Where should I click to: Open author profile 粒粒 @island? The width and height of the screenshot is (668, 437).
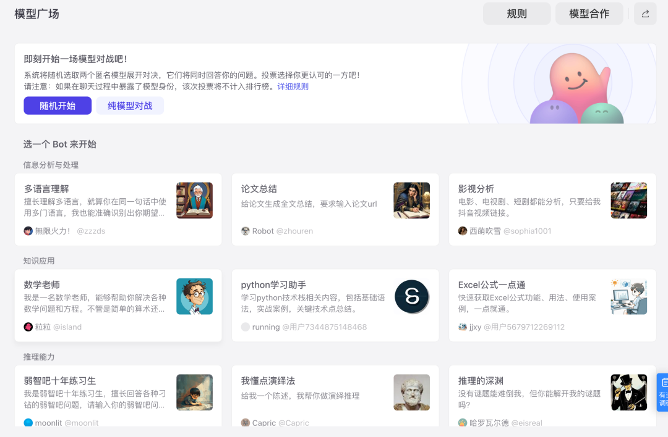53,327
